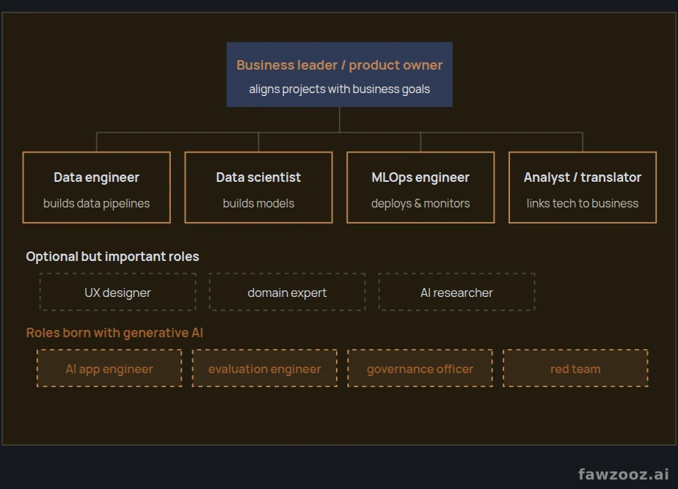Screen dimensions: 678x489
Task: Select the Analyst / translator box
Action: pyautogui.click(x=583, y=187)
